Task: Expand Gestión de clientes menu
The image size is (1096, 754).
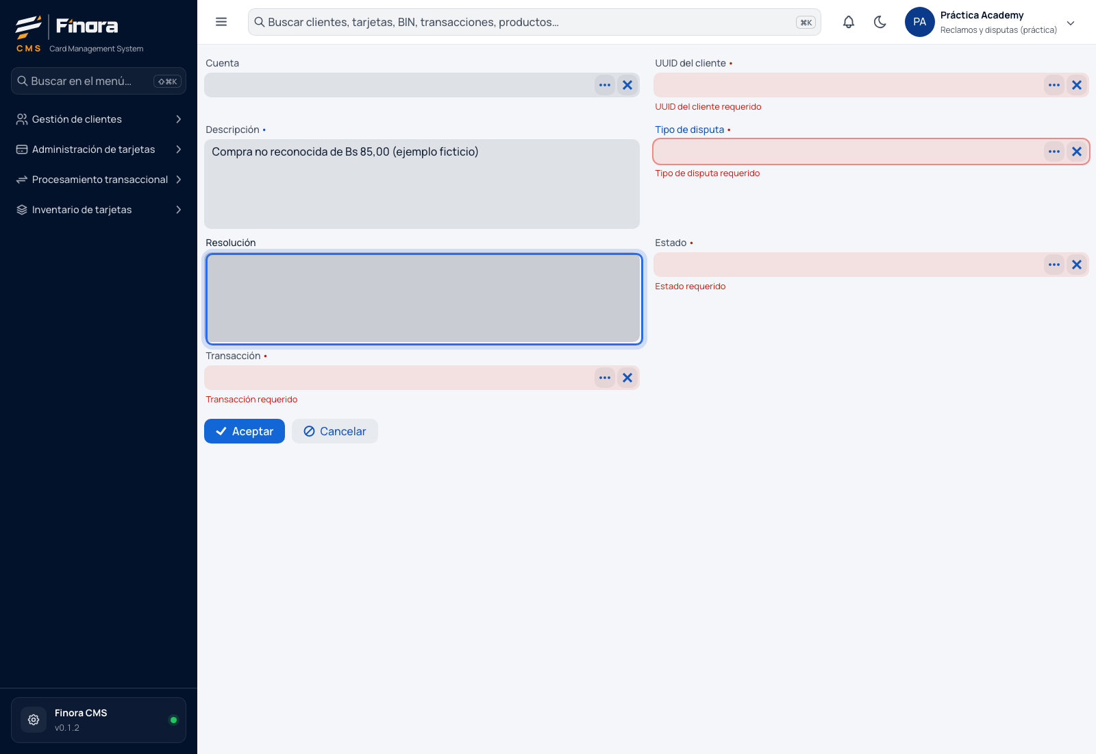Action: [99, 119]
